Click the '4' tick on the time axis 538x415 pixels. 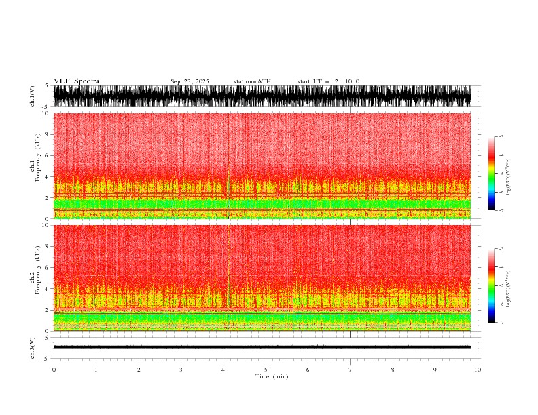tap(223, 370)
